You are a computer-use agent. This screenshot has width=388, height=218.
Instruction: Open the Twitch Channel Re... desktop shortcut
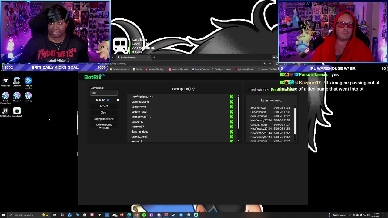coord(5,98)
